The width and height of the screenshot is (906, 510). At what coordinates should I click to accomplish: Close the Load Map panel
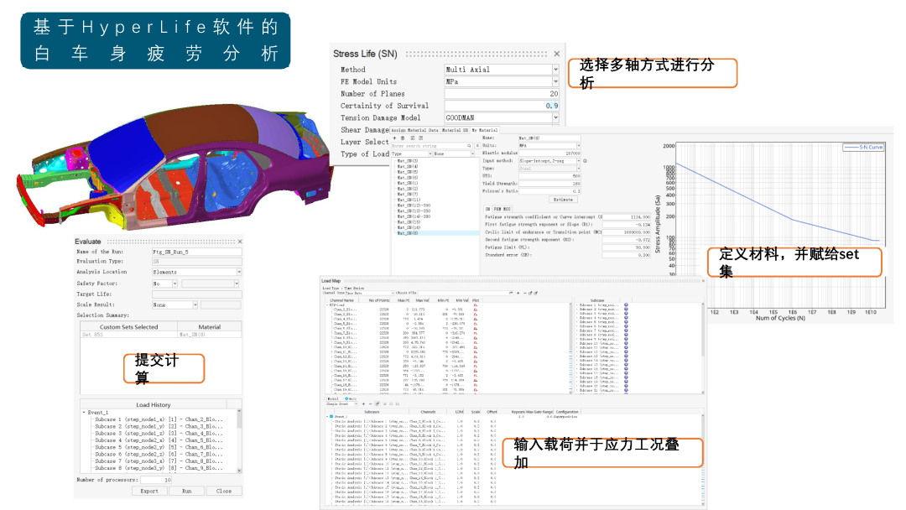[703, 281]
